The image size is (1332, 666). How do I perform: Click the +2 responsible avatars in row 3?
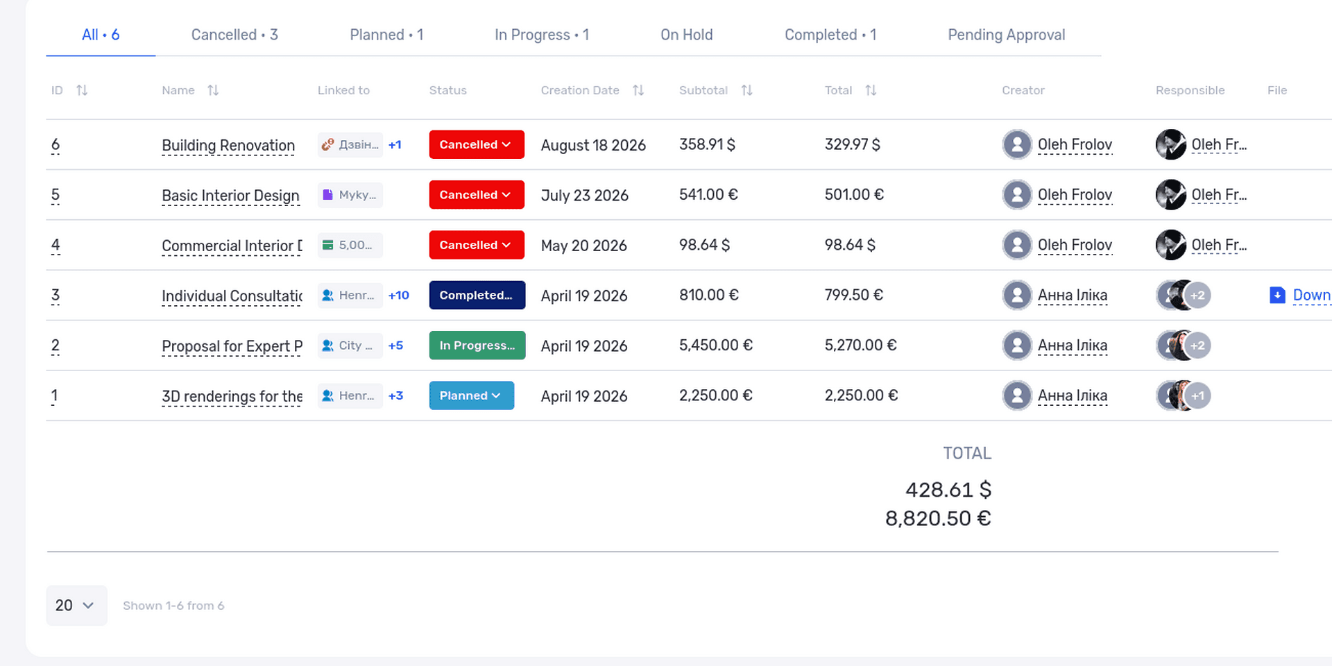[1197, 296]
